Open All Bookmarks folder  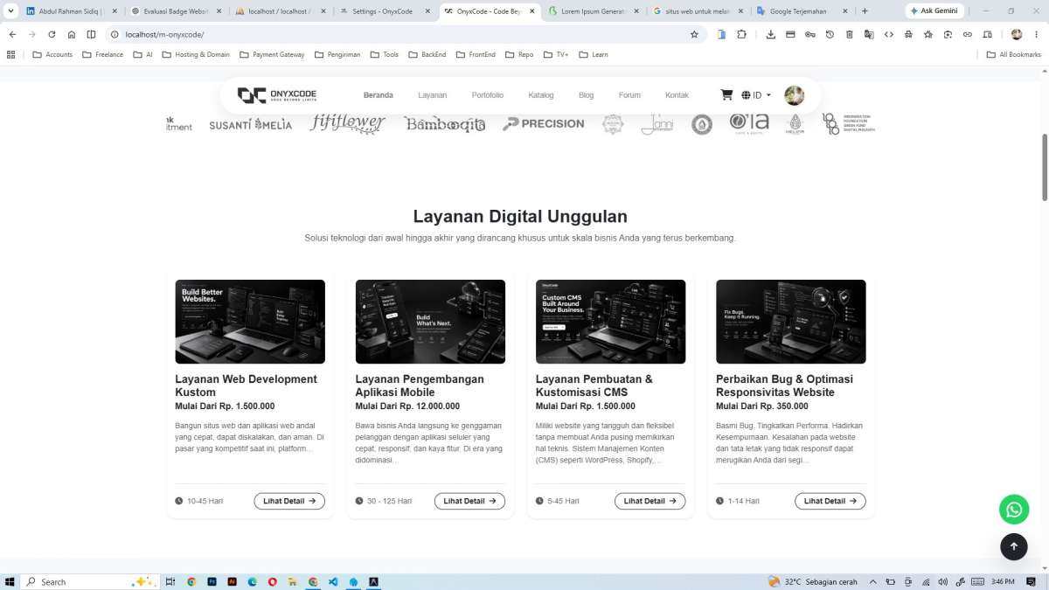coord(1014,54)
